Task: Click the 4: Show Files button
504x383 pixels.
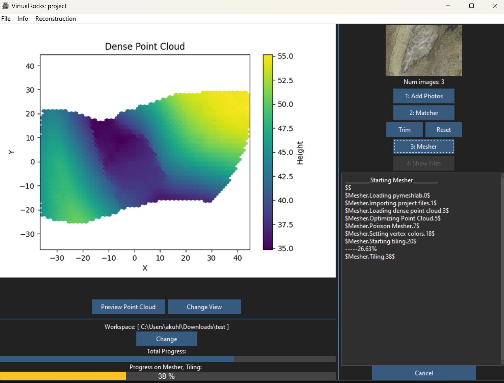Action: coord(424,163)
